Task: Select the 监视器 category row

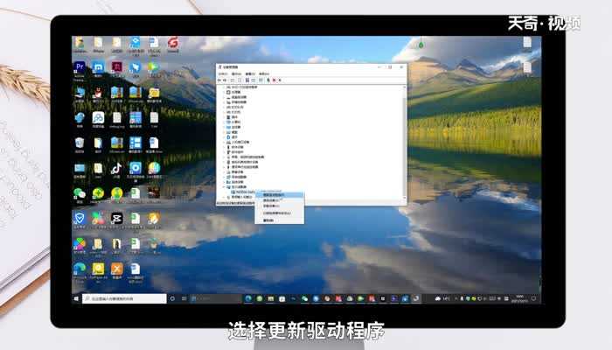Action: [233, 127]
